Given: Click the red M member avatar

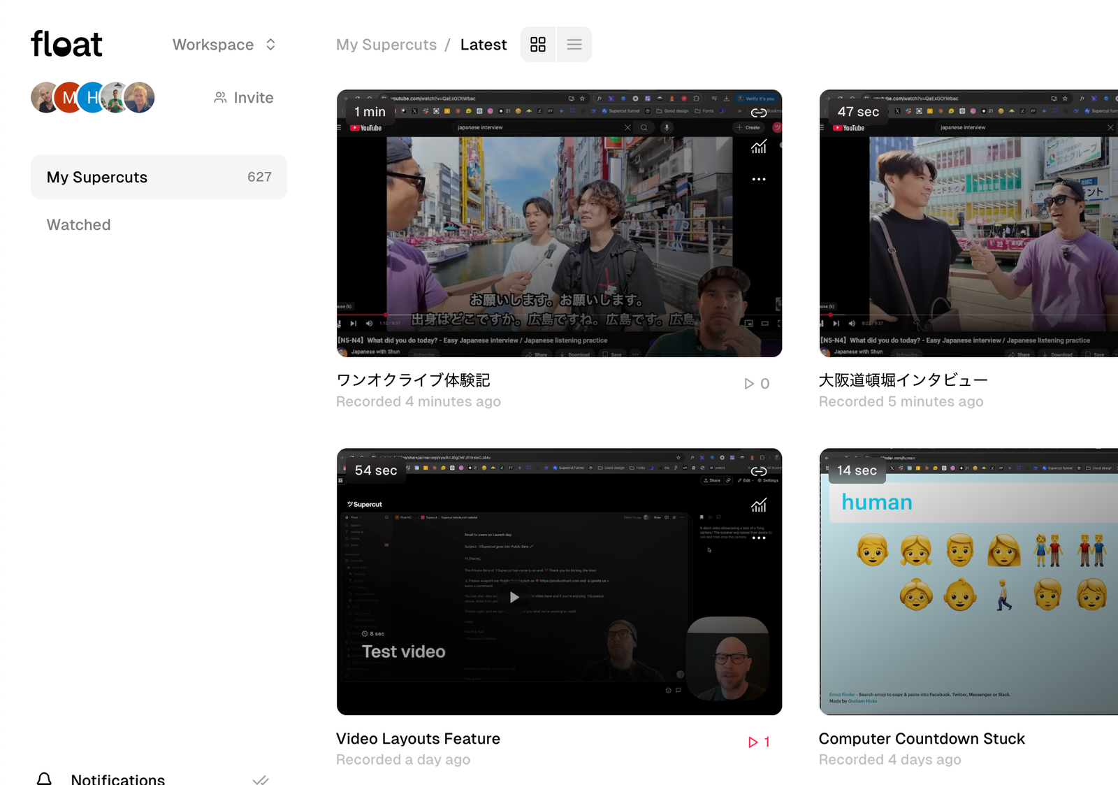Looking at the screenshot, I should pyautogui.click(x=69, y=98).
